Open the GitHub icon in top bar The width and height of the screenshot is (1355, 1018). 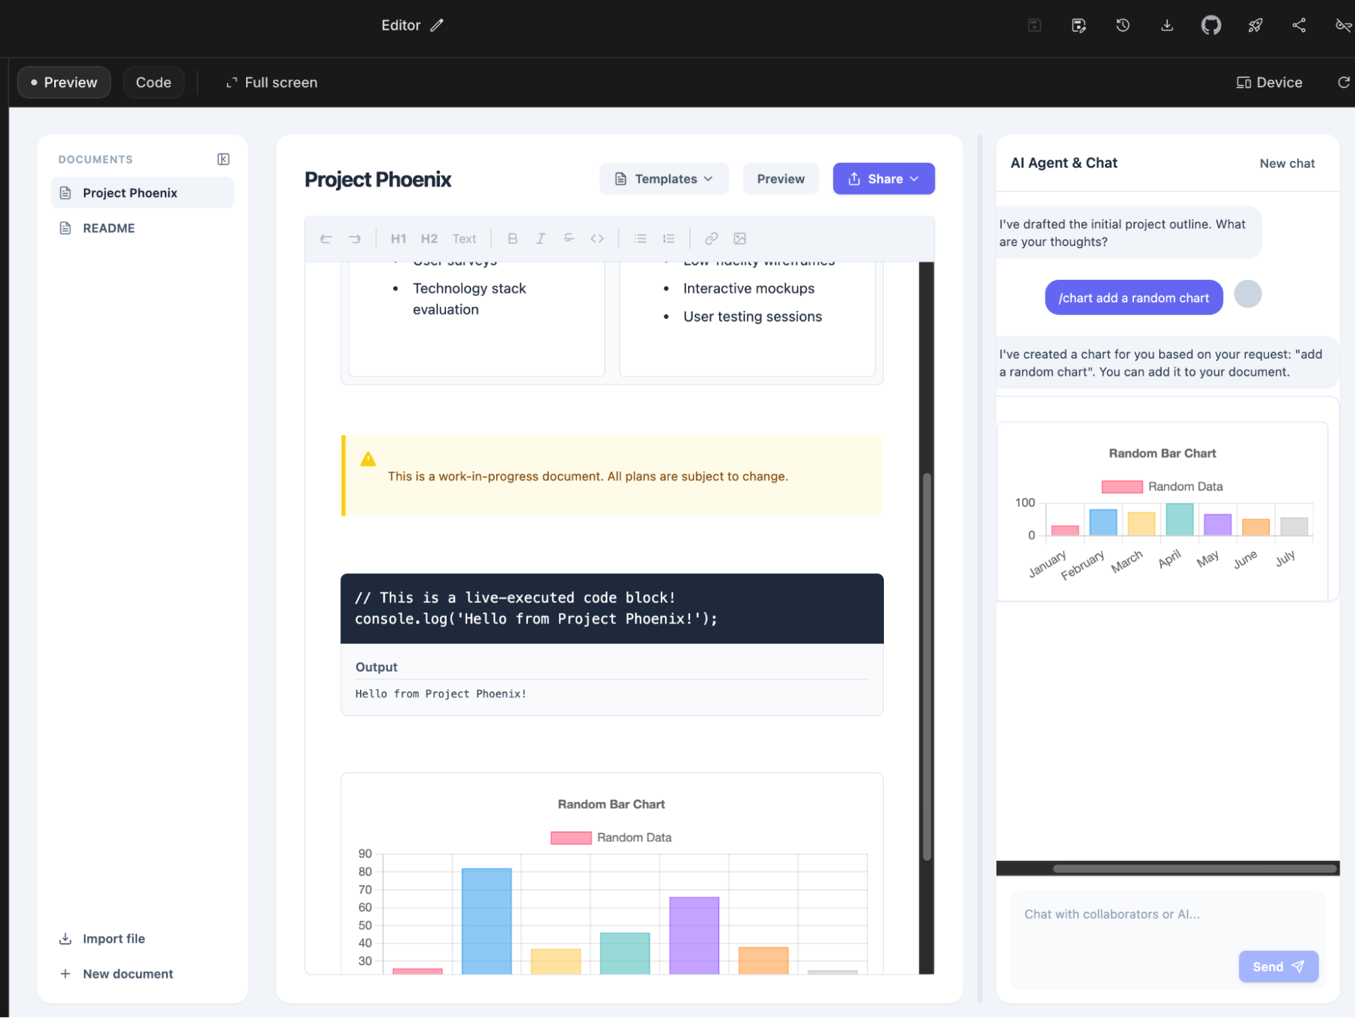(1211, 26)
